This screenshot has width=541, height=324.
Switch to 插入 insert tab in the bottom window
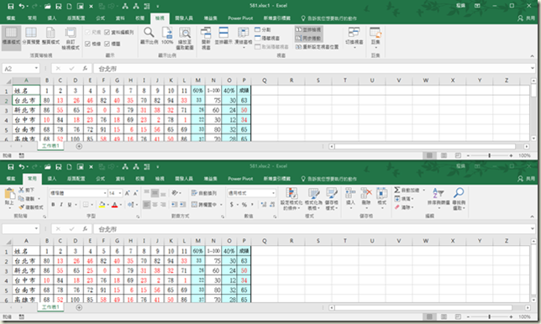pyautogui.click(x=52, y=179)
